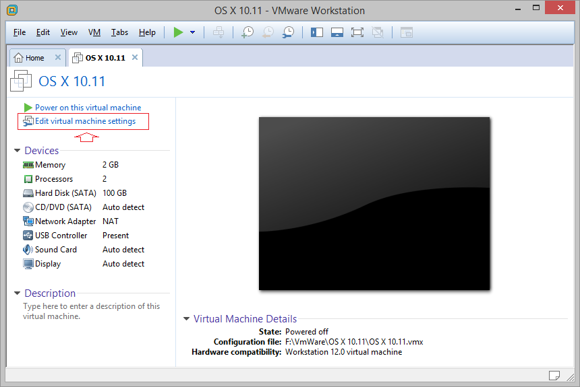Image resolution: width=580 pixels, height=387 pixels.
Task: Open the Help menu
Action: tap(147, 32)
